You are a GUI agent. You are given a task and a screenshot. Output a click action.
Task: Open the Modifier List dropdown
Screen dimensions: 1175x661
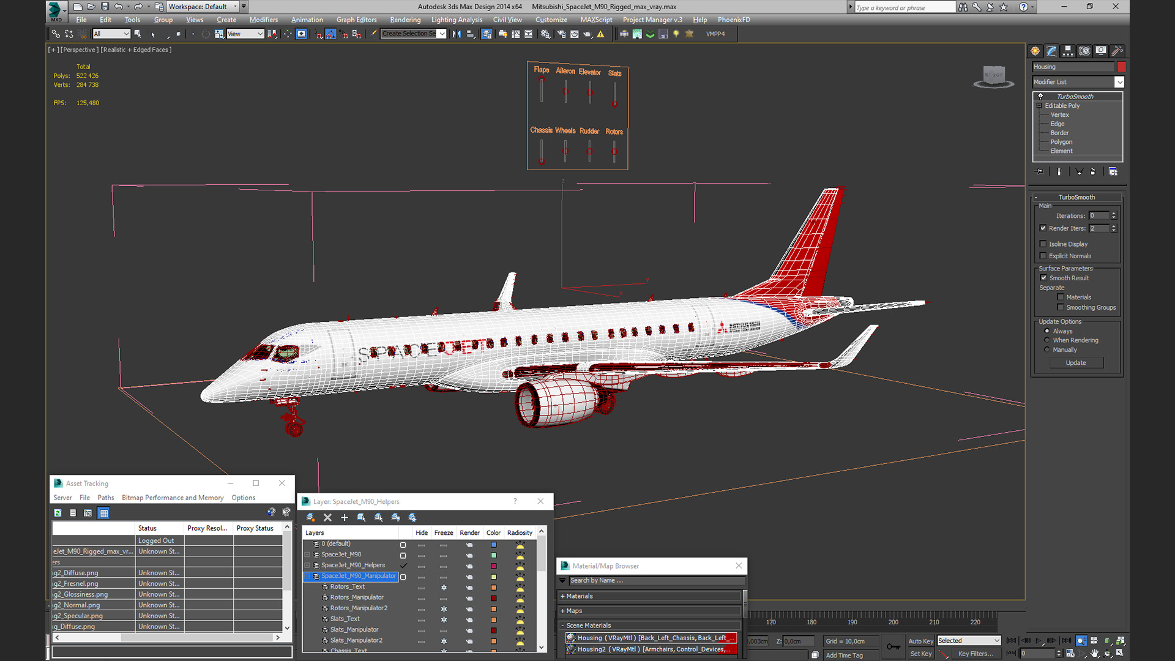pyautogui.click(x=1119, y=82)
